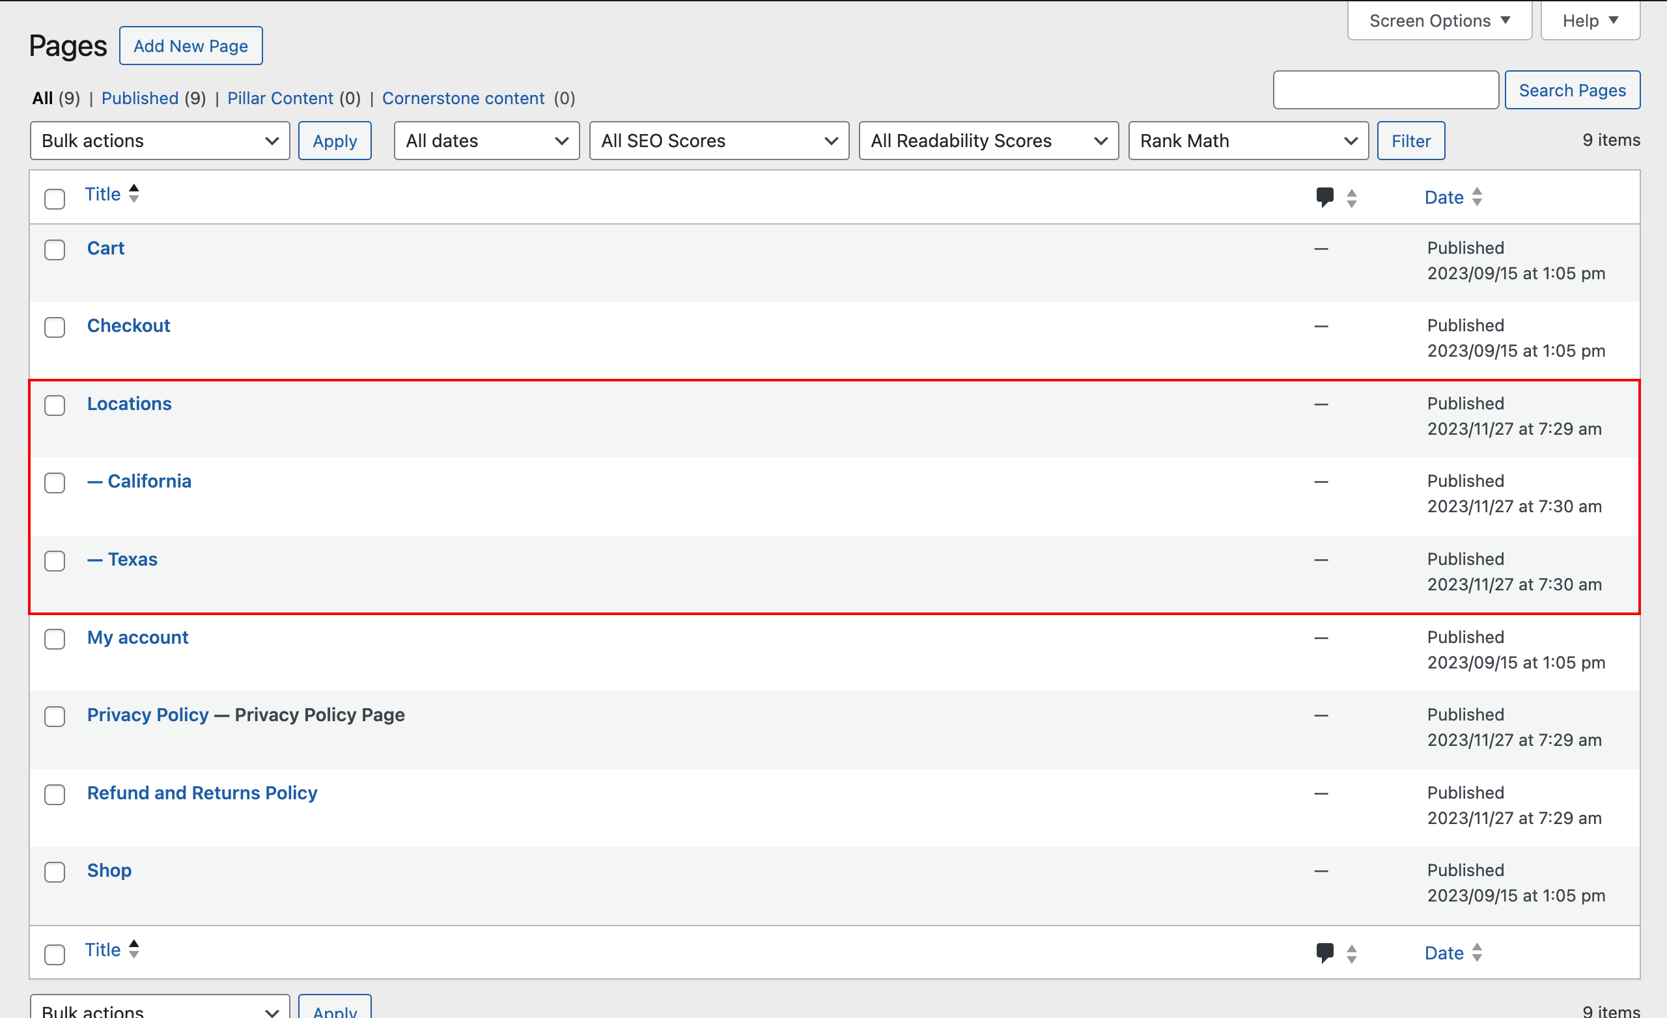Open the Screen Options panel
The height and width of the screenshot is (1018, 1667).
click(1439, 20)
